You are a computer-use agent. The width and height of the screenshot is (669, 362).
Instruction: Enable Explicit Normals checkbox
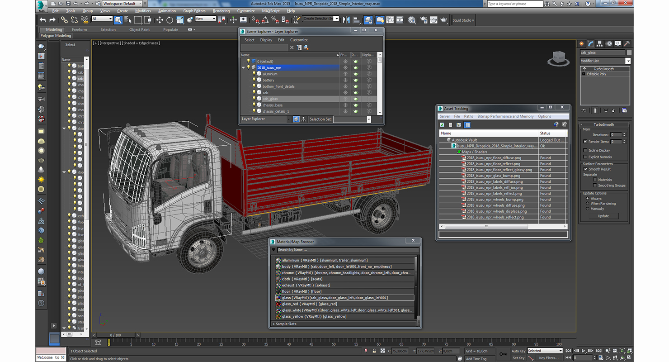coord(585,157)
